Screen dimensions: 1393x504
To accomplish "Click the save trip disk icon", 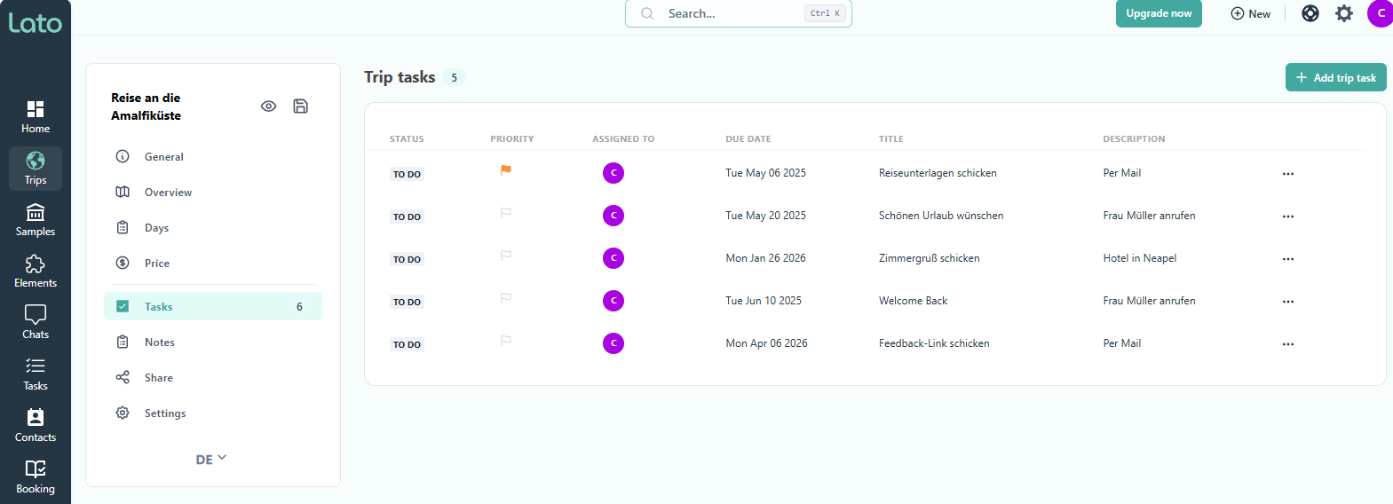I will (300, 106).
